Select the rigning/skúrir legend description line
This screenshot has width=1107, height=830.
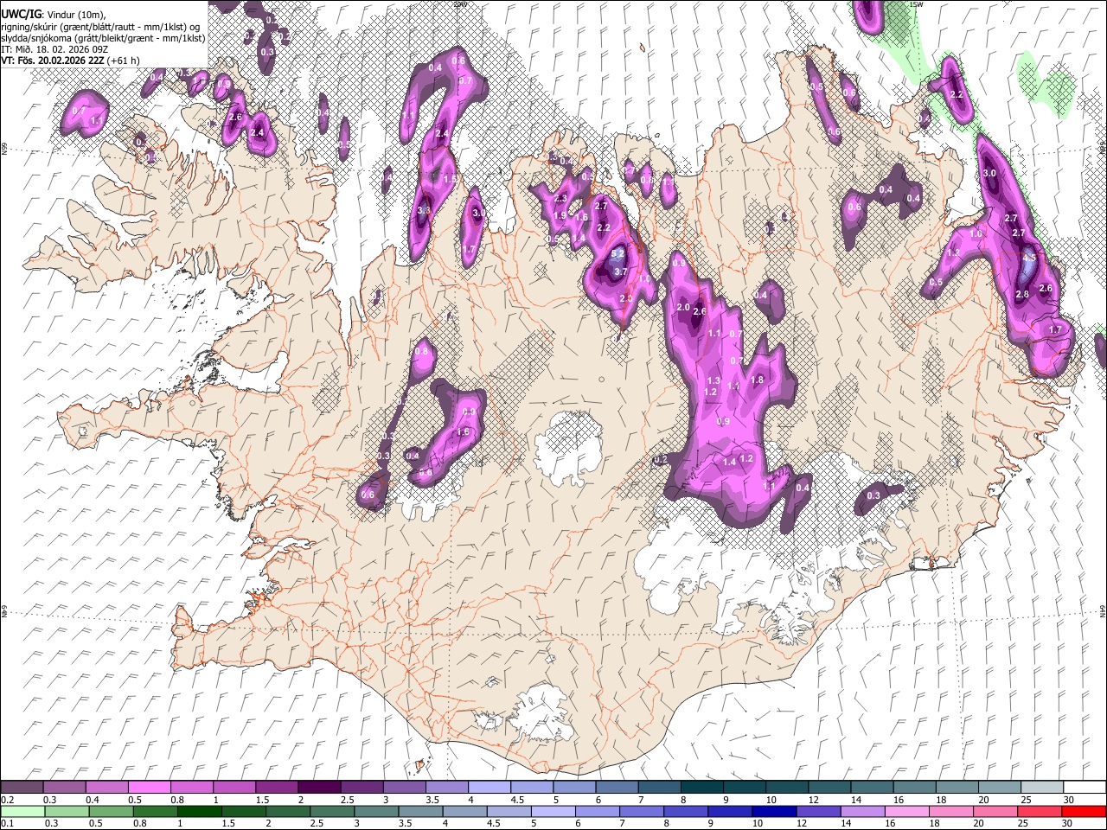(102, 26)
